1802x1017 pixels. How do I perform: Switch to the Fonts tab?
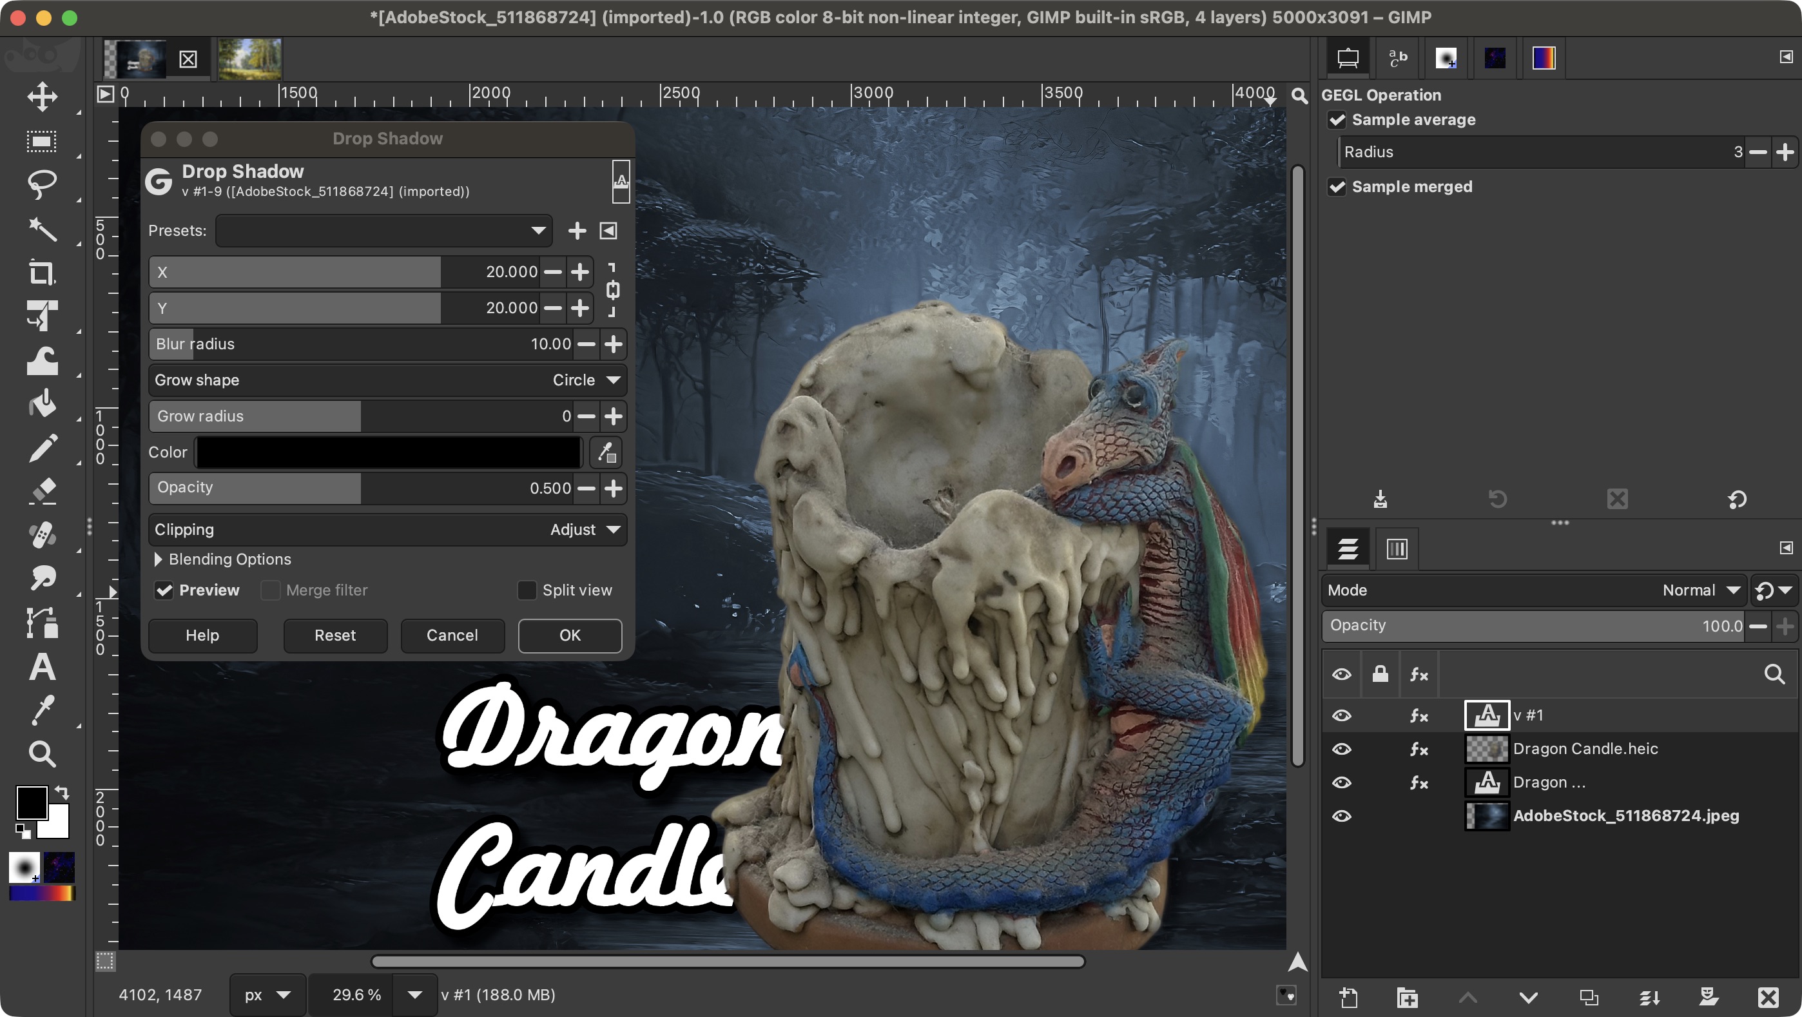(1397, 58)
